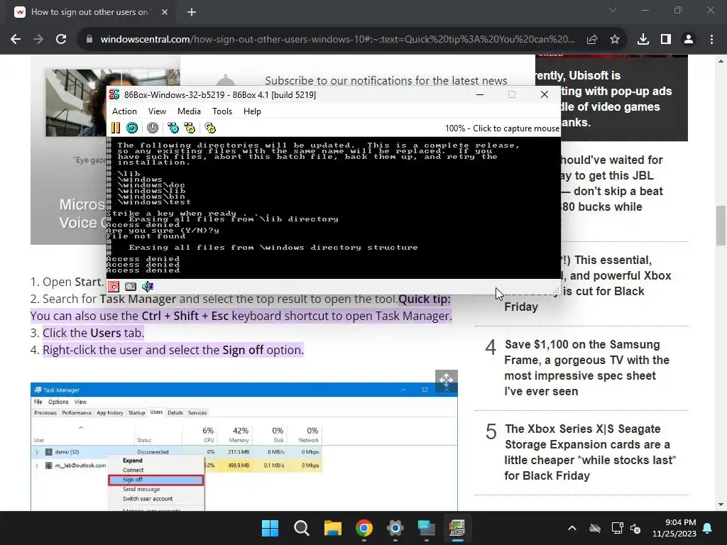
Task: Click bold 'Ctrl + Shift + Esc' text
Action: 185,316
